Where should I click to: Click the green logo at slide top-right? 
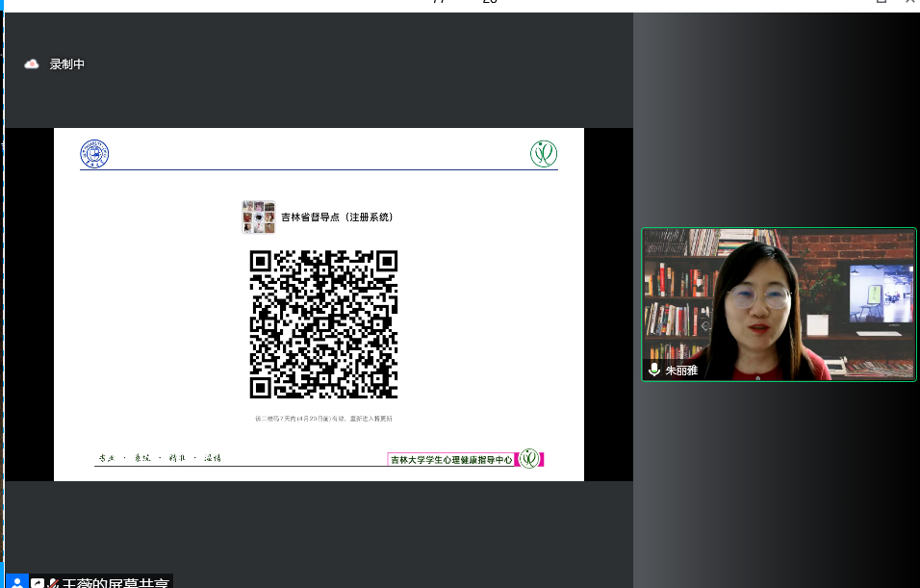tap(544, 153)
